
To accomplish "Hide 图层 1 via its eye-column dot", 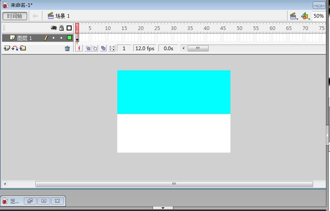I will tap(53, 38).
